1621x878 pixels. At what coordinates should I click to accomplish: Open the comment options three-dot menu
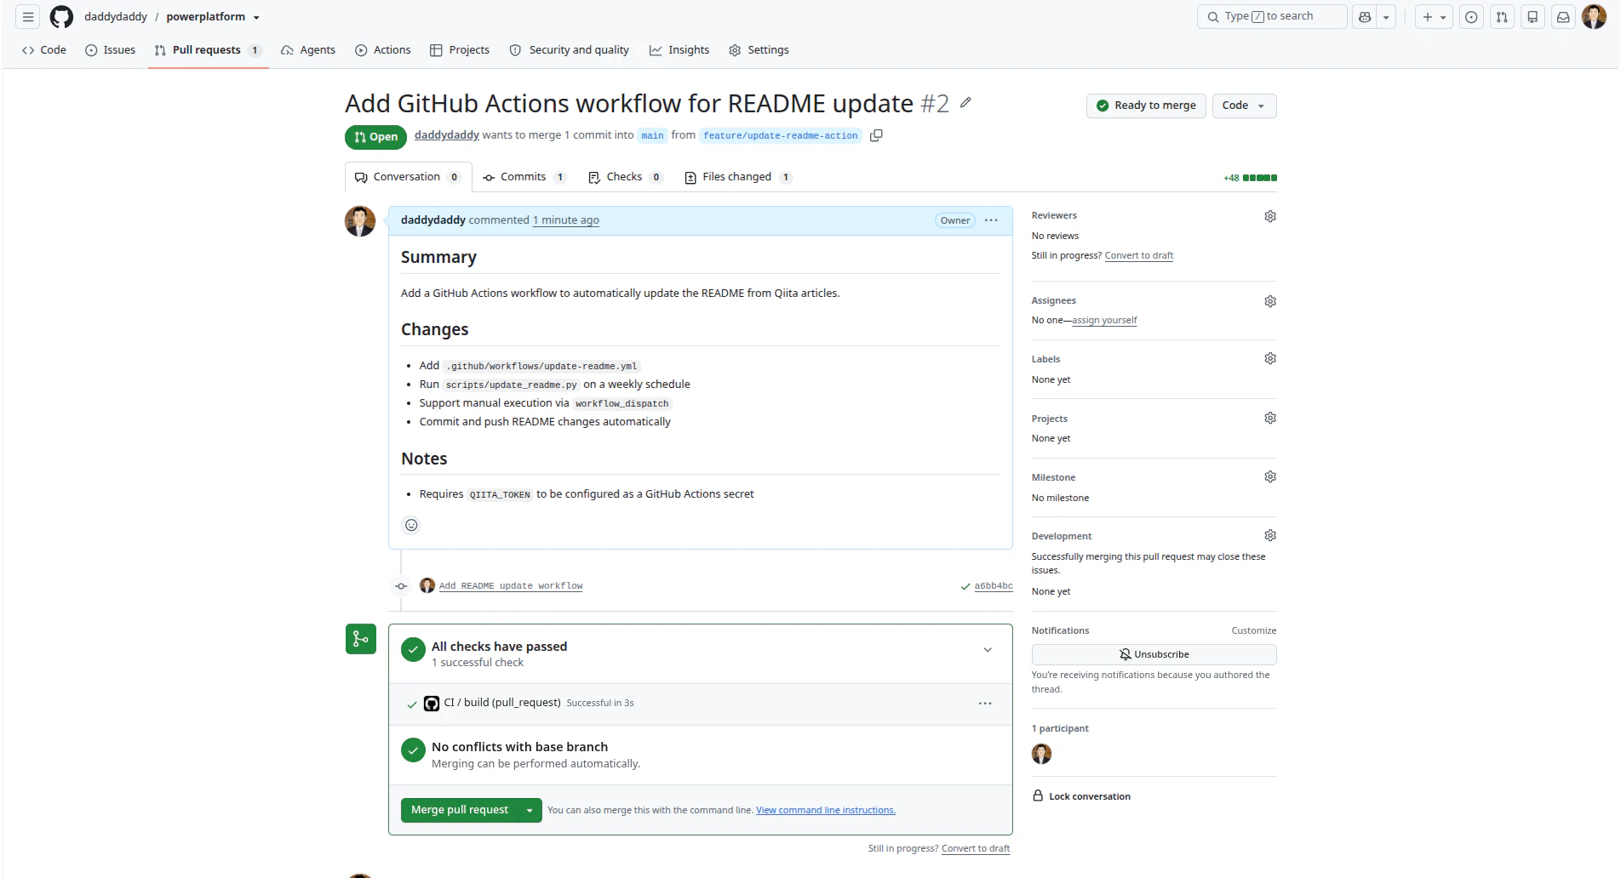pyautogui.click(x=991, y=220)
